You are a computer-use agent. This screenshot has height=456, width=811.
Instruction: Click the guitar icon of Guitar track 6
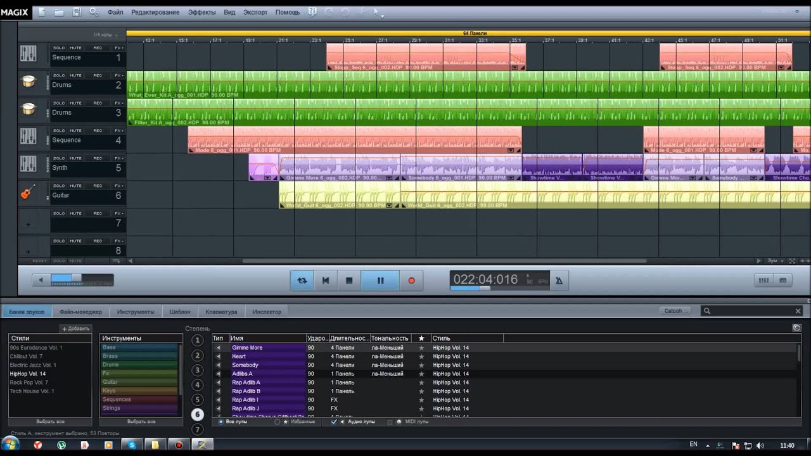click(x=28, y=192)
